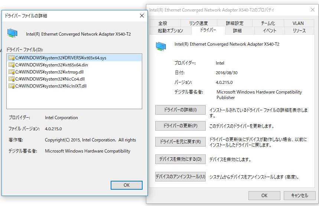
Task: Select the ドライバー tab
Action: 208,30
